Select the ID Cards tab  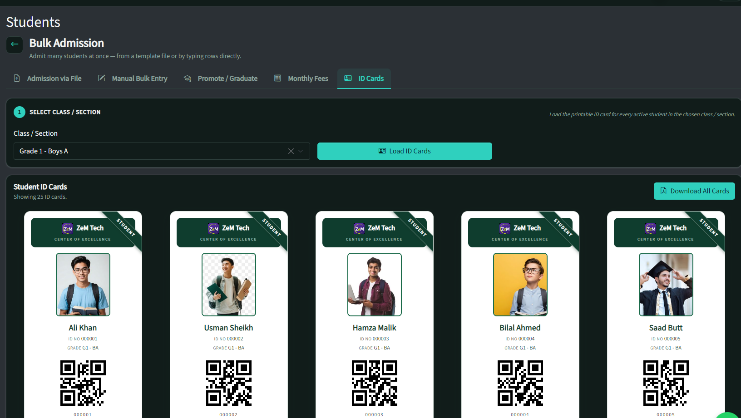coord(364,79)
